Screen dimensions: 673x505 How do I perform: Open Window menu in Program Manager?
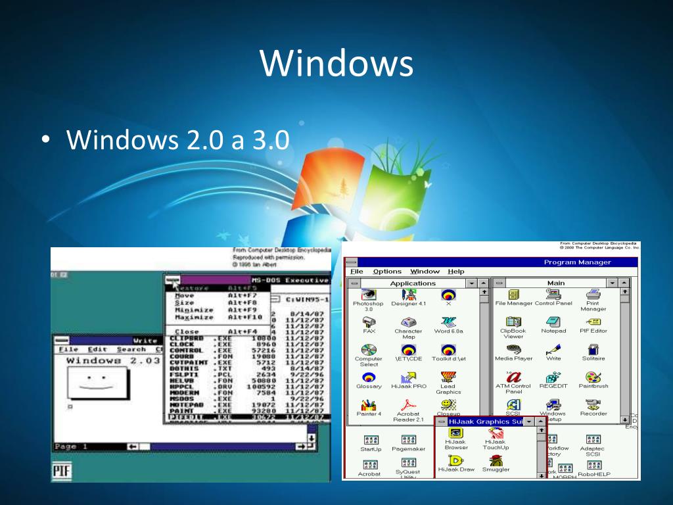[x=425, y=272]
